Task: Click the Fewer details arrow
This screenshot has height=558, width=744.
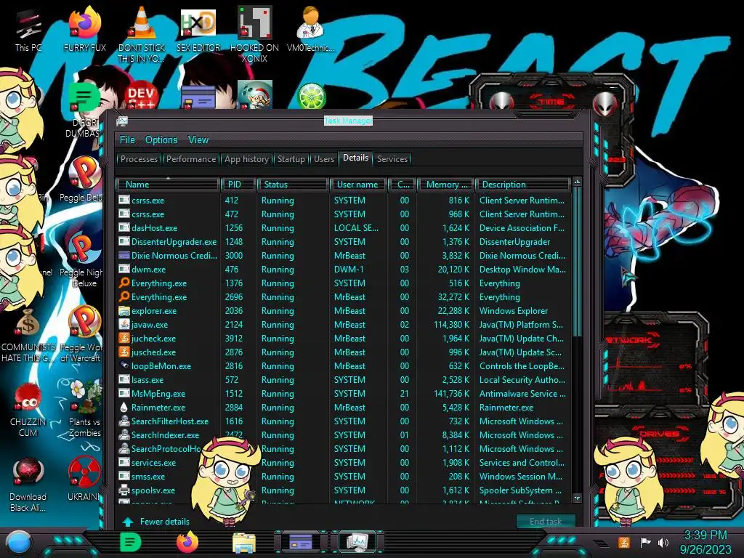Action: (x=128, y=522)
